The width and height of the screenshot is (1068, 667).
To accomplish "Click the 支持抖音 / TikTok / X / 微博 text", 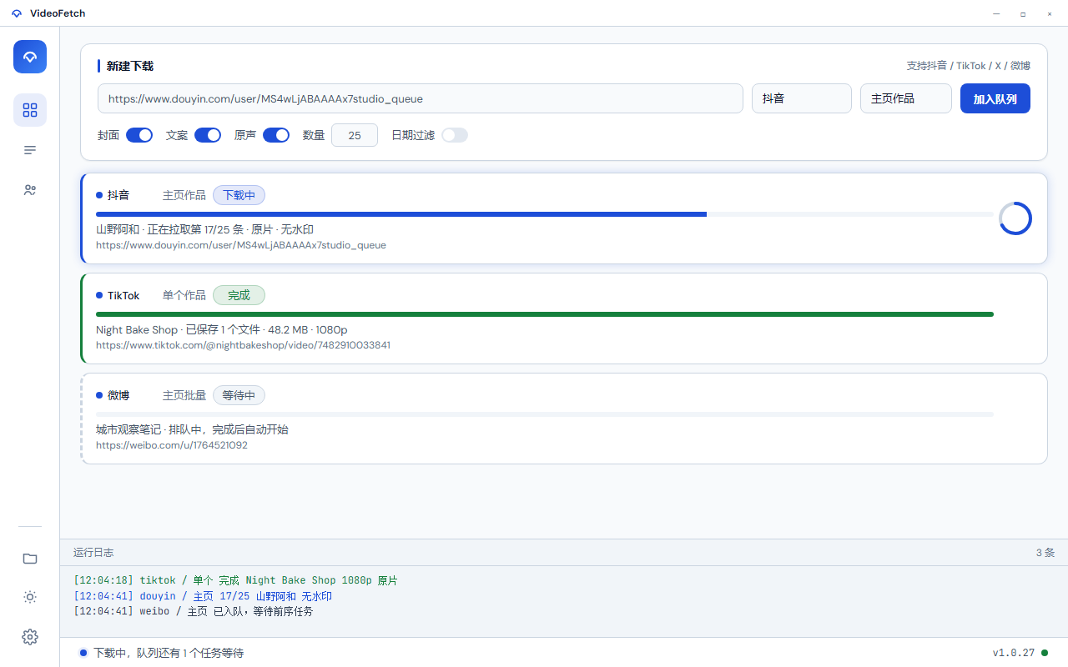I will 969,66.
